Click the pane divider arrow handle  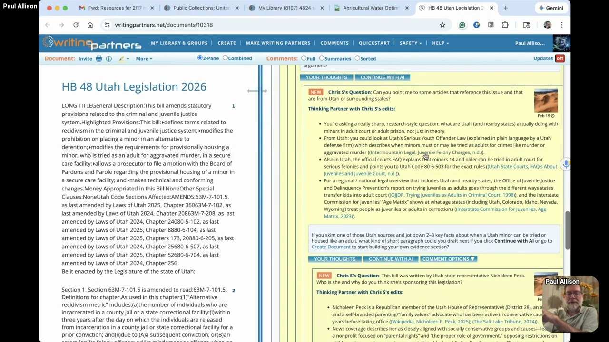(x=257, y=91)
